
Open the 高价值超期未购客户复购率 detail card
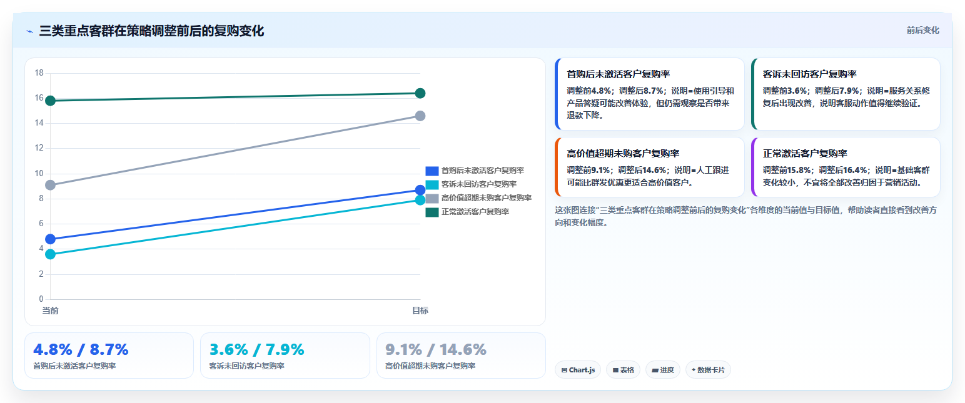coord(649,167)
